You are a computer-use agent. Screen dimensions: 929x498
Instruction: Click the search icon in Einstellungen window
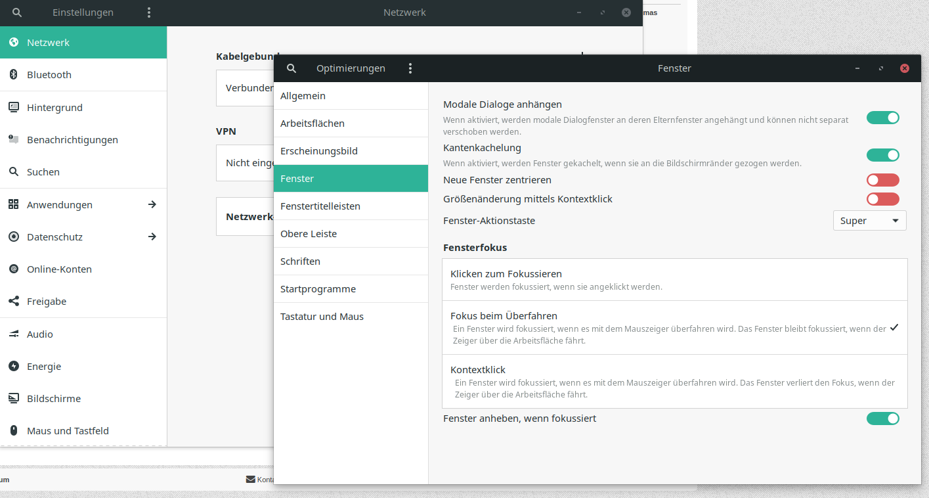click(17, 12)
